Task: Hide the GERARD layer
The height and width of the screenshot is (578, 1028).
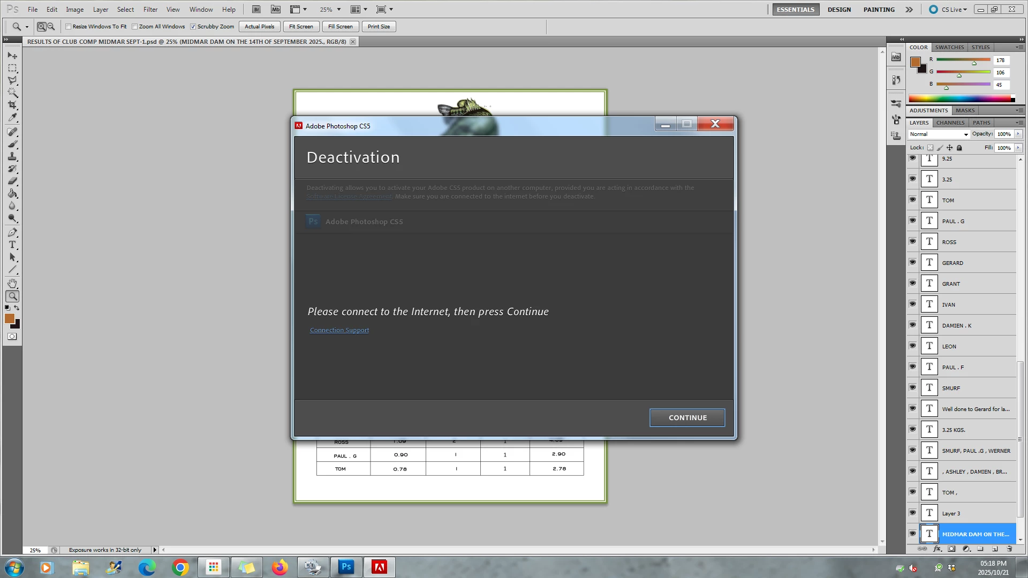Action: (x=912, y=262)
